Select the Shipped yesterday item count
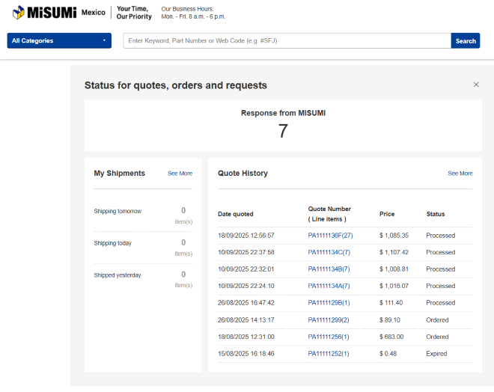This screenshot has width=494, height=392. pos(183,275)
